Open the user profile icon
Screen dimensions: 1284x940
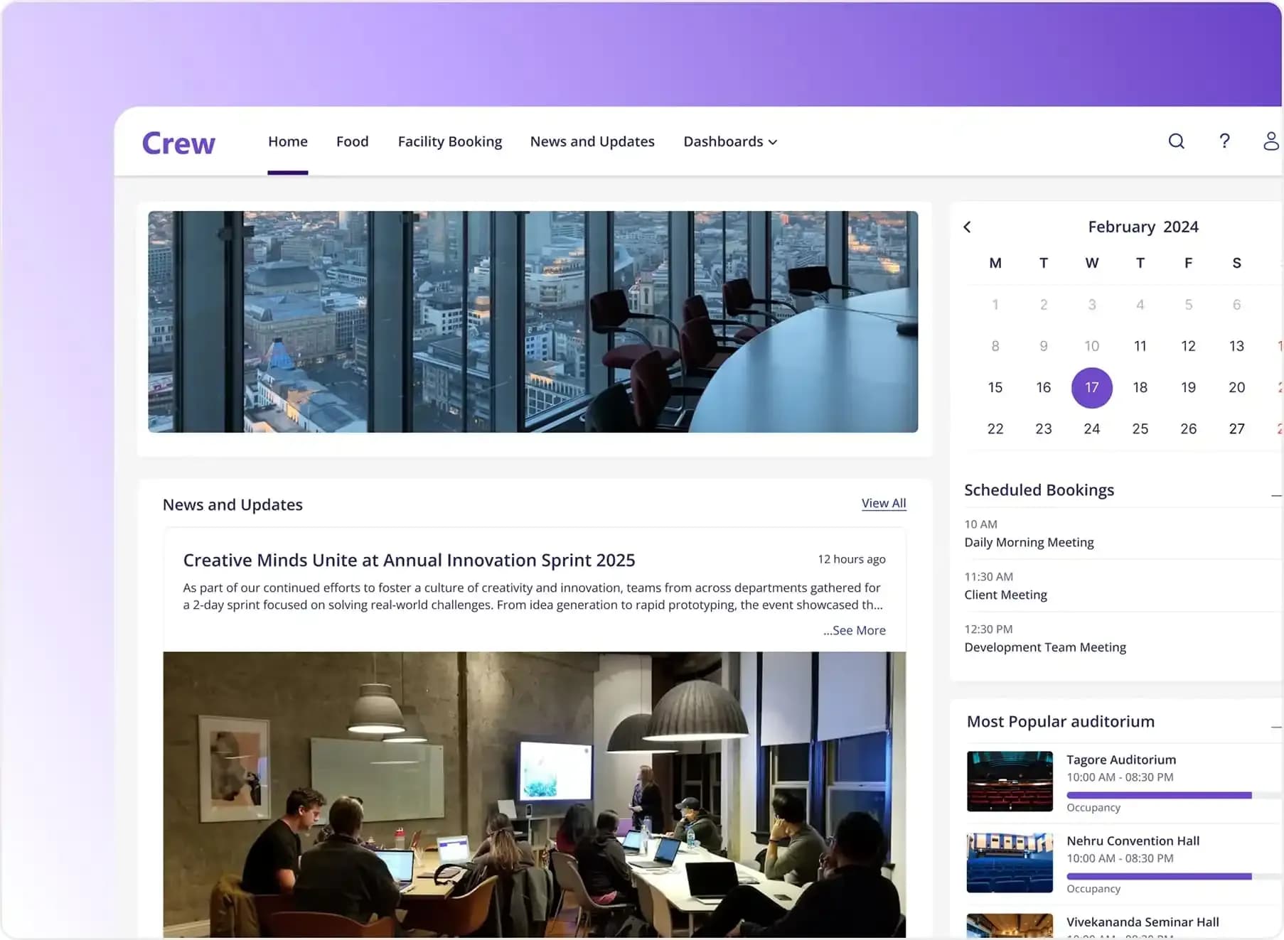pos(1271,141)
